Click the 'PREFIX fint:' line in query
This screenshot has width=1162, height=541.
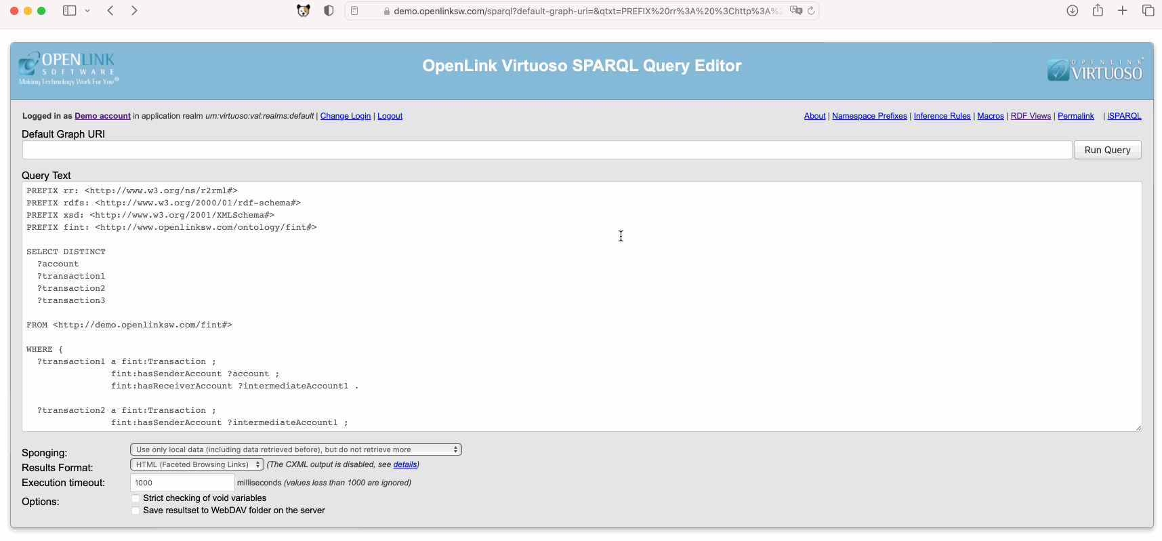[x=171, y=227]
